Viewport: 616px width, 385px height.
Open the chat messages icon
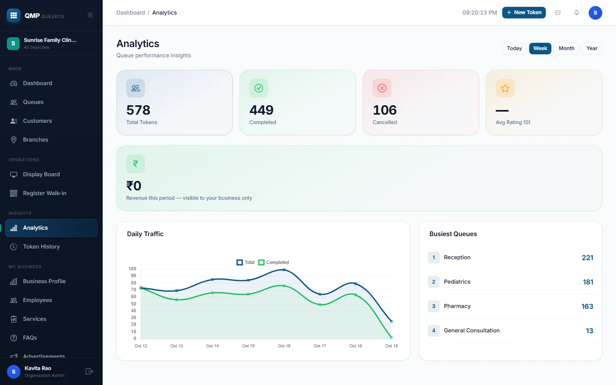tap(558, 13)
